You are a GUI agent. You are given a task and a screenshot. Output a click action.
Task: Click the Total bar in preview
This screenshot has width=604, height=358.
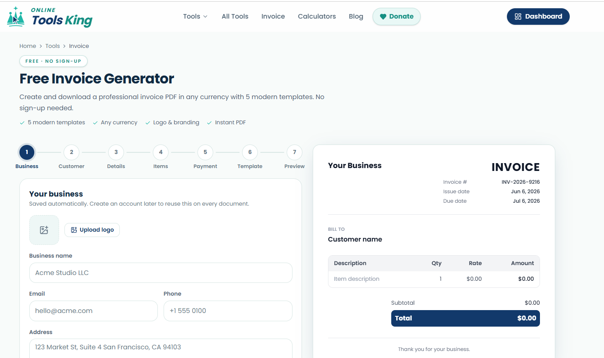coord(466,318)
